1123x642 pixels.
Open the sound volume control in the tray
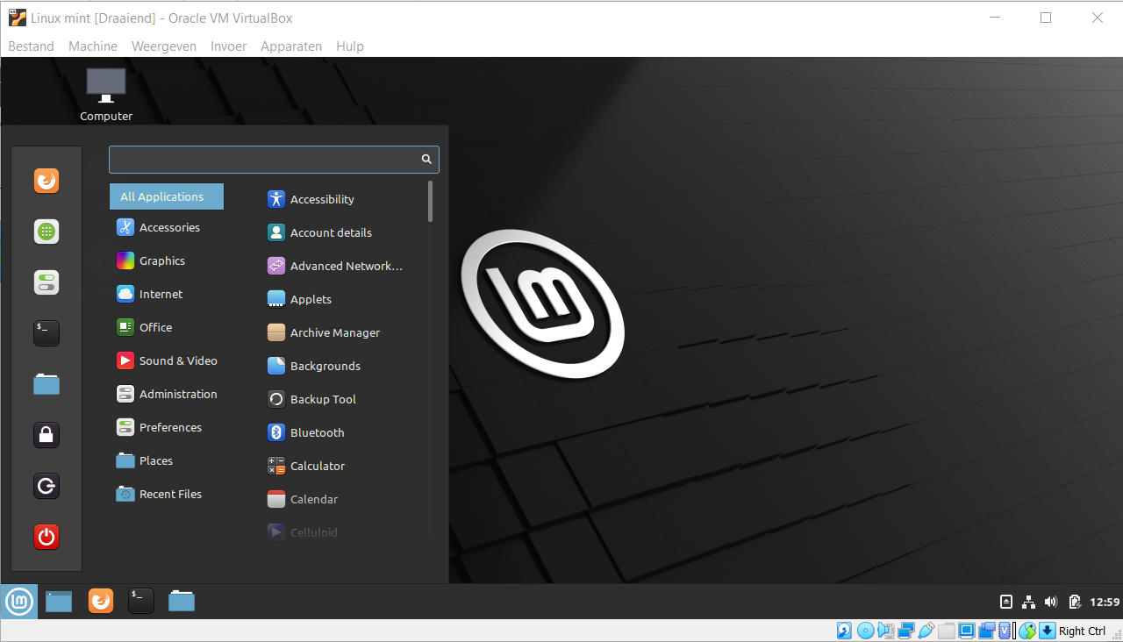coord(1051,602)
